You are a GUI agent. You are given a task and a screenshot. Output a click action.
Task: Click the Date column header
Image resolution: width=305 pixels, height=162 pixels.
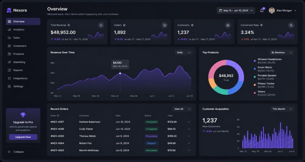click(x=118, y=116)
